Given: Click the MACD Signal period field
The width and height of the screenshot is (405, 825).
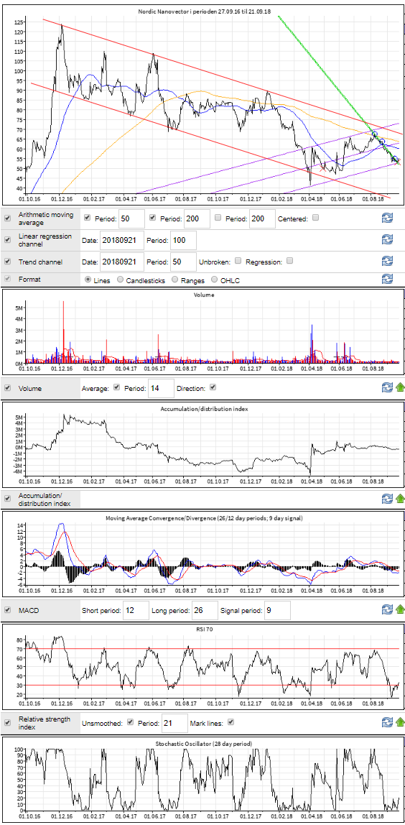Looking at the screenshot, I should [x=277, y=611].
